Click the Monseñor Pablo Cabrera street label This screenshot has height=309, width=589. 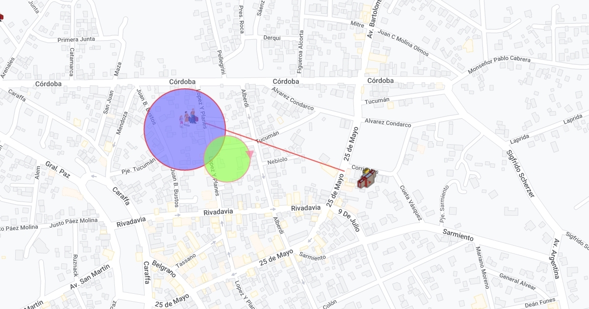click(499, 65)
